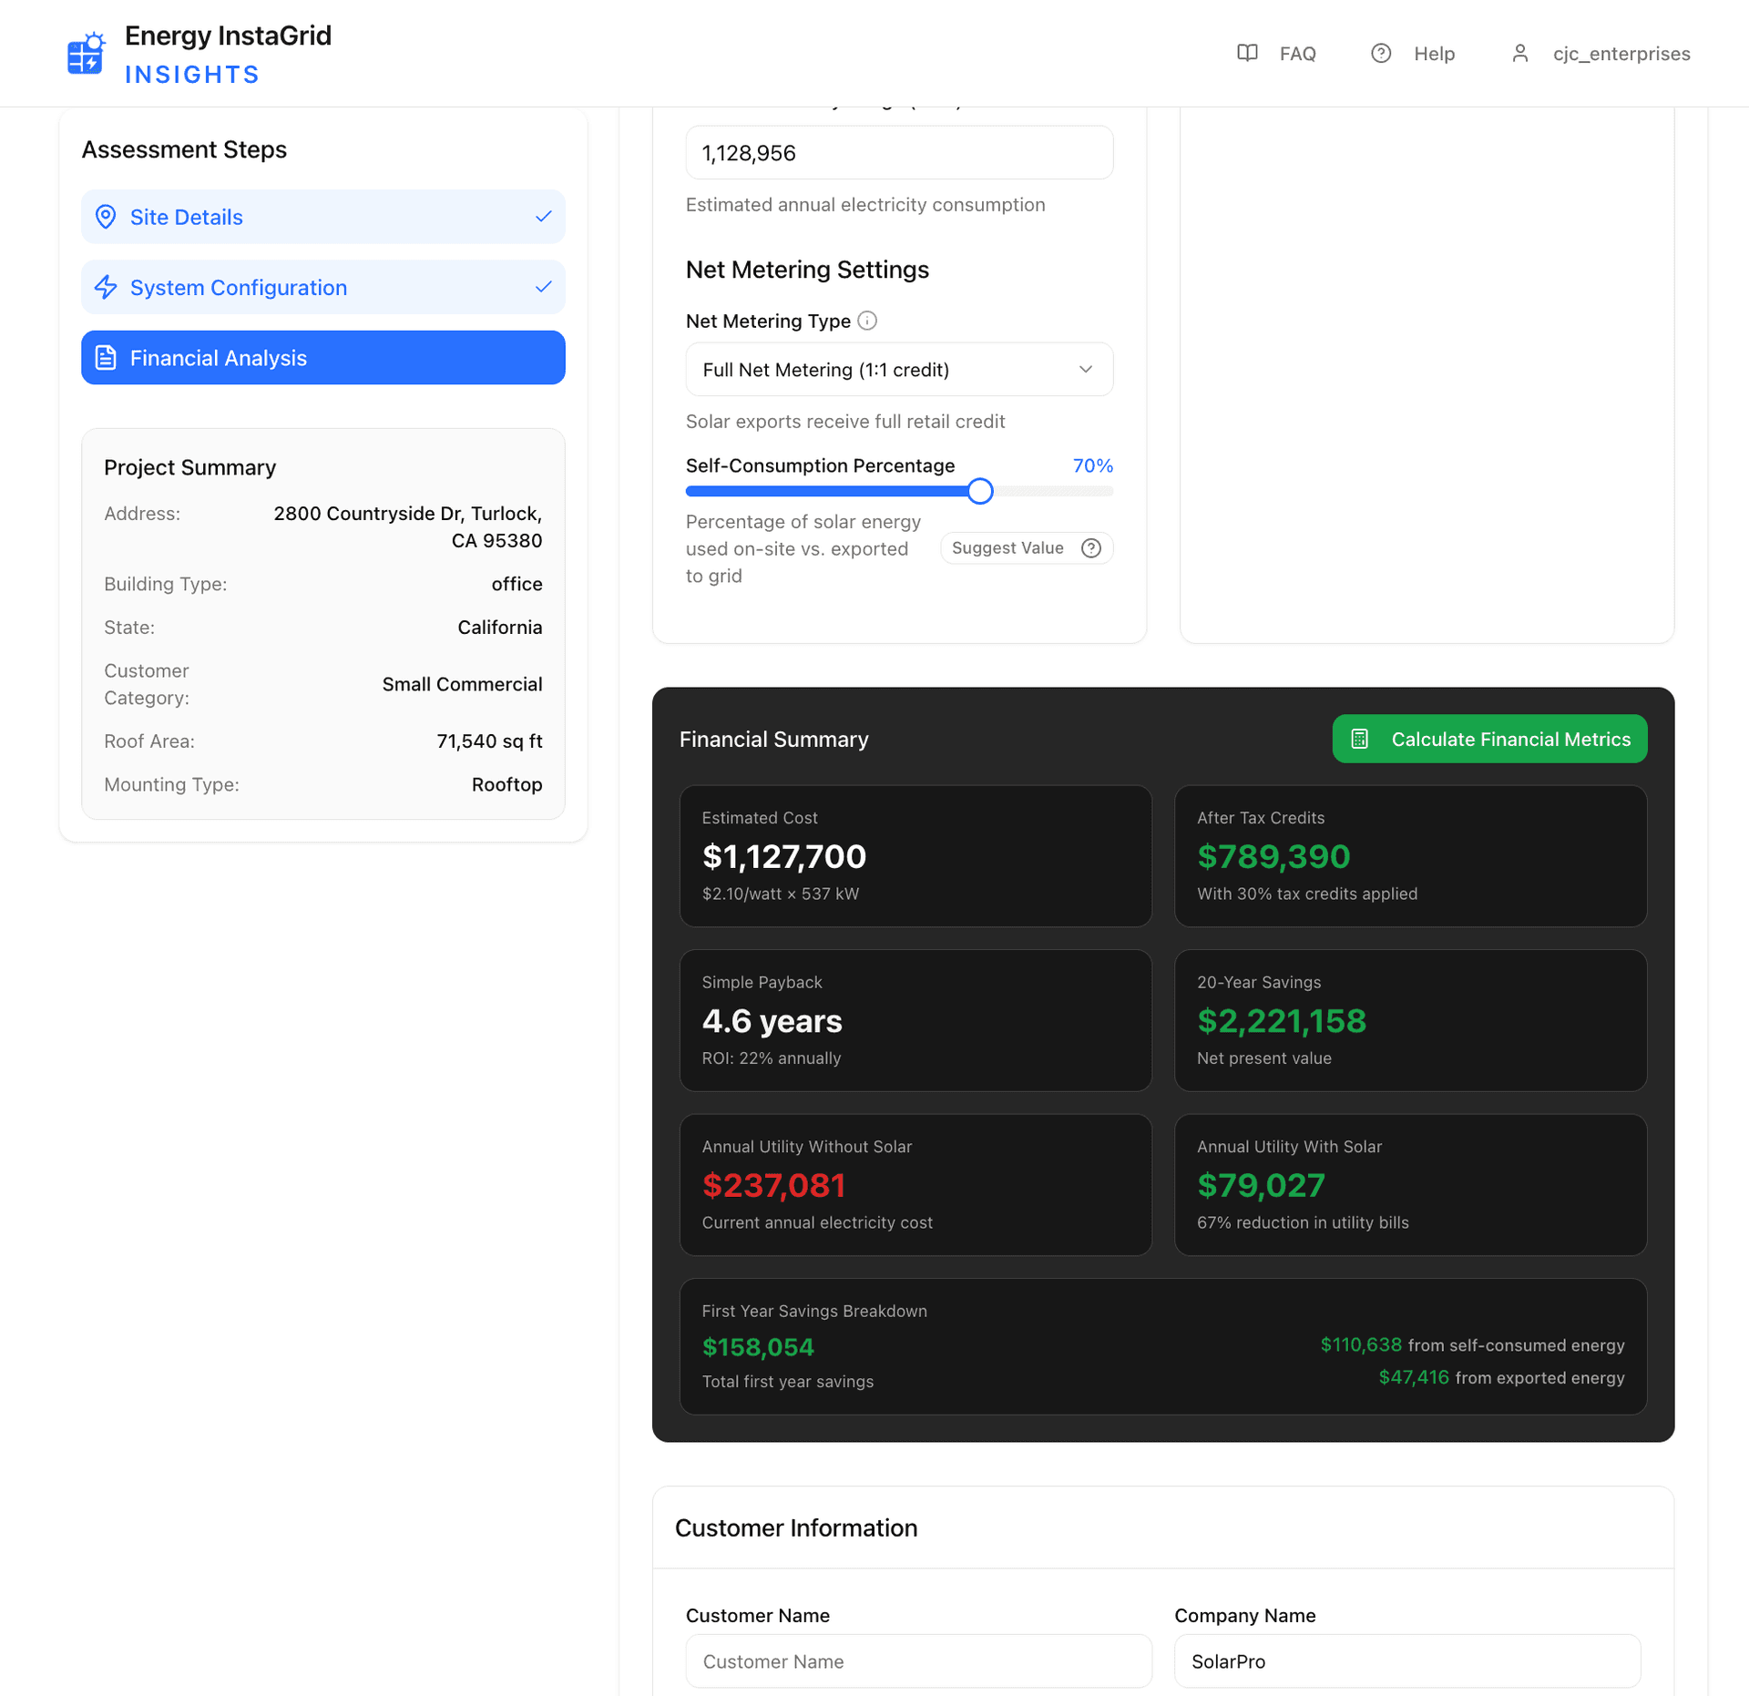Click the System Configuration checkmark
This screenshot has height=1696, width=1749.
[x=544, y=287]
